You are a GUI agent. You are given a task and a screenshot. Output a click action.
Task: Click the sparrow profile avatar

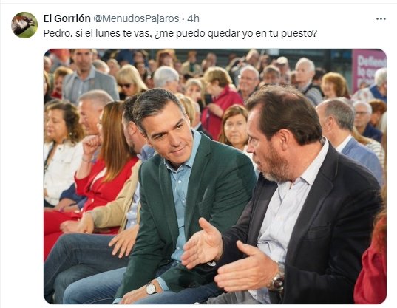tap(24, 25)
